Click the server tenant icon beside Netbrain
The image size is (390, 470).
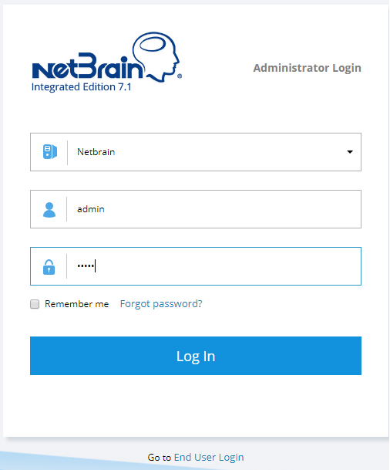coord(49,152)
